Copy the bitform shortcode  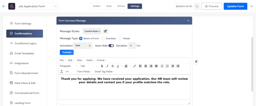click(x=197, y=6)
